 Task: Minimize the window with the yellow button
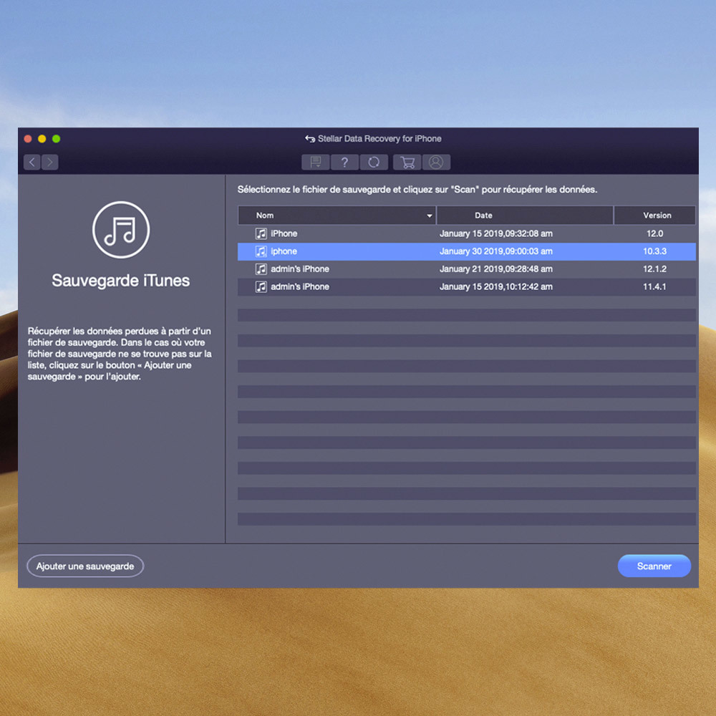42,139
